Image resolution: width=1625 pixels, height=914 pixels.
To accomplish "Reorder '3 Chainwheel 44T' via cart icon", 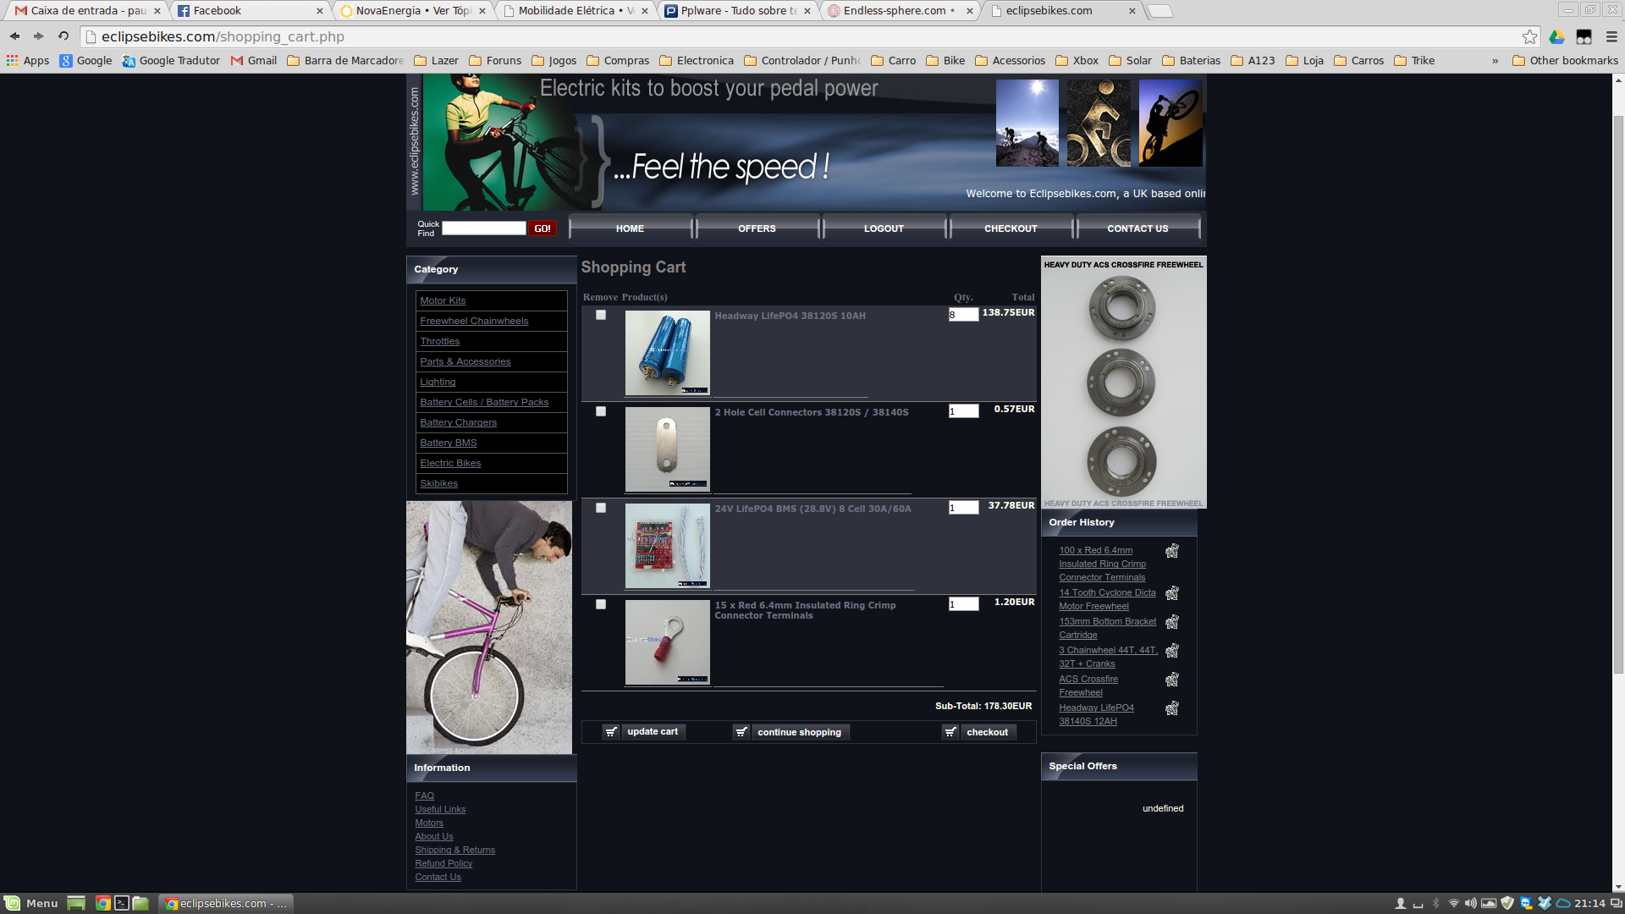I will [x=1172, y=651].
